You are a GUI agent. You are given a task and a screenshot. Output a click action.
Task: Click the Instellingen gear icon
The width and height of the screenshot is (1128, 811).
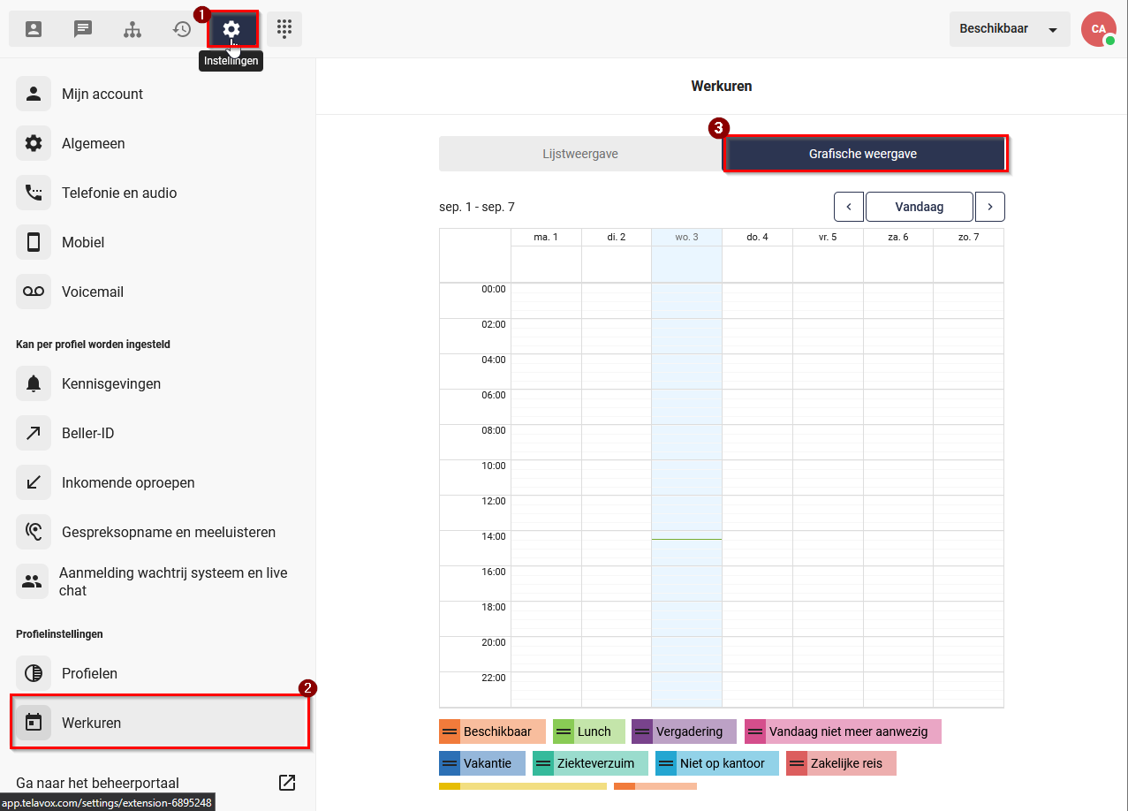[x=232, y=29]
